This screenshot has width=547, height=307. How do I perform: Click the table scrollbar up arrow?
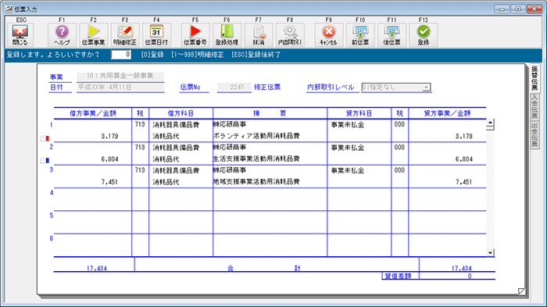coord(490,123)
